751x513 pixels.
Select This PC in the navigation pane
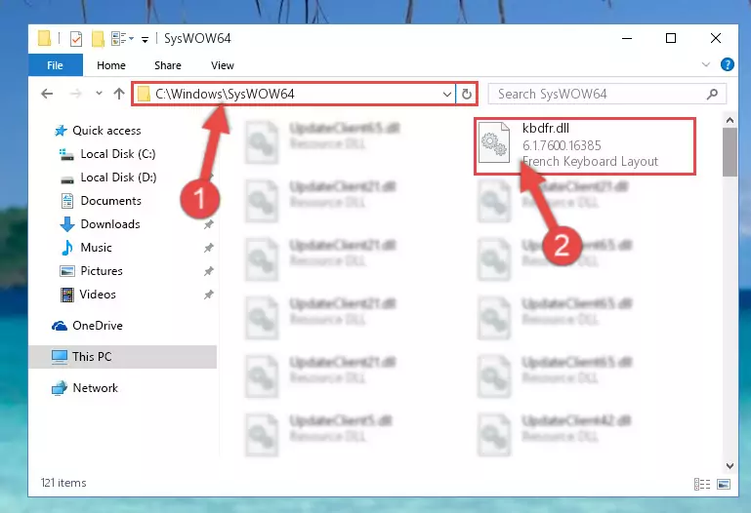(x=123, y=357)
